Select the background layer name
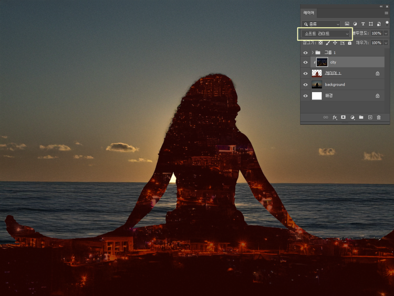Image resolution: width=394 pixels, height=296 pixels. [x=335, y=85]
